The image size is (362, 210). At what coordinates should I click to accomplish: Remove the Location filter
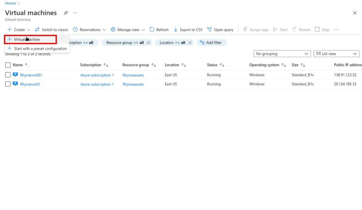pos(190,42)
